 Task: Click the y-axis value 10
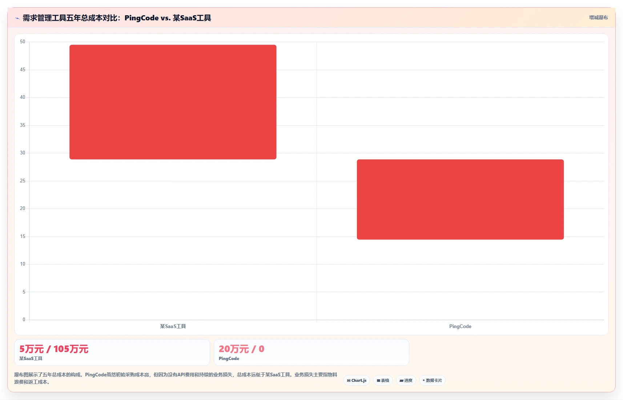pyautogui.click(x=23, y=264)
